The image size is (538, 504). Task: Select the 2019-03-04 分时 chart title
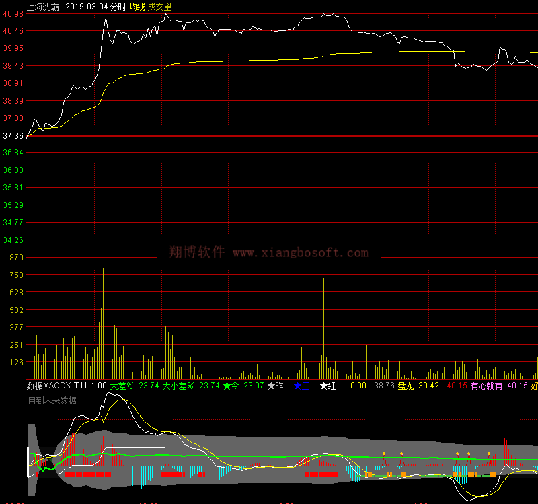(x=95, y=7)
